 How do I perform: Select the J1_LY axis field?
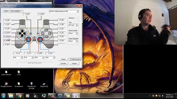18,53
